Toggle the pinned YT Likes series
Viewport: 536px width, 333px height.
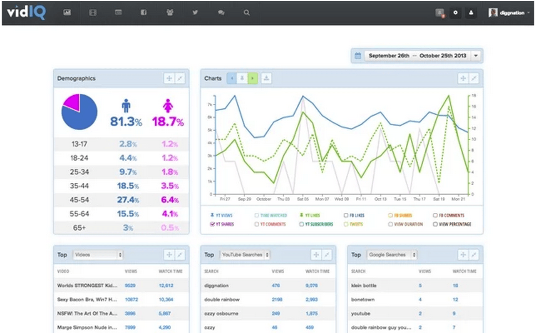[310, 216]
